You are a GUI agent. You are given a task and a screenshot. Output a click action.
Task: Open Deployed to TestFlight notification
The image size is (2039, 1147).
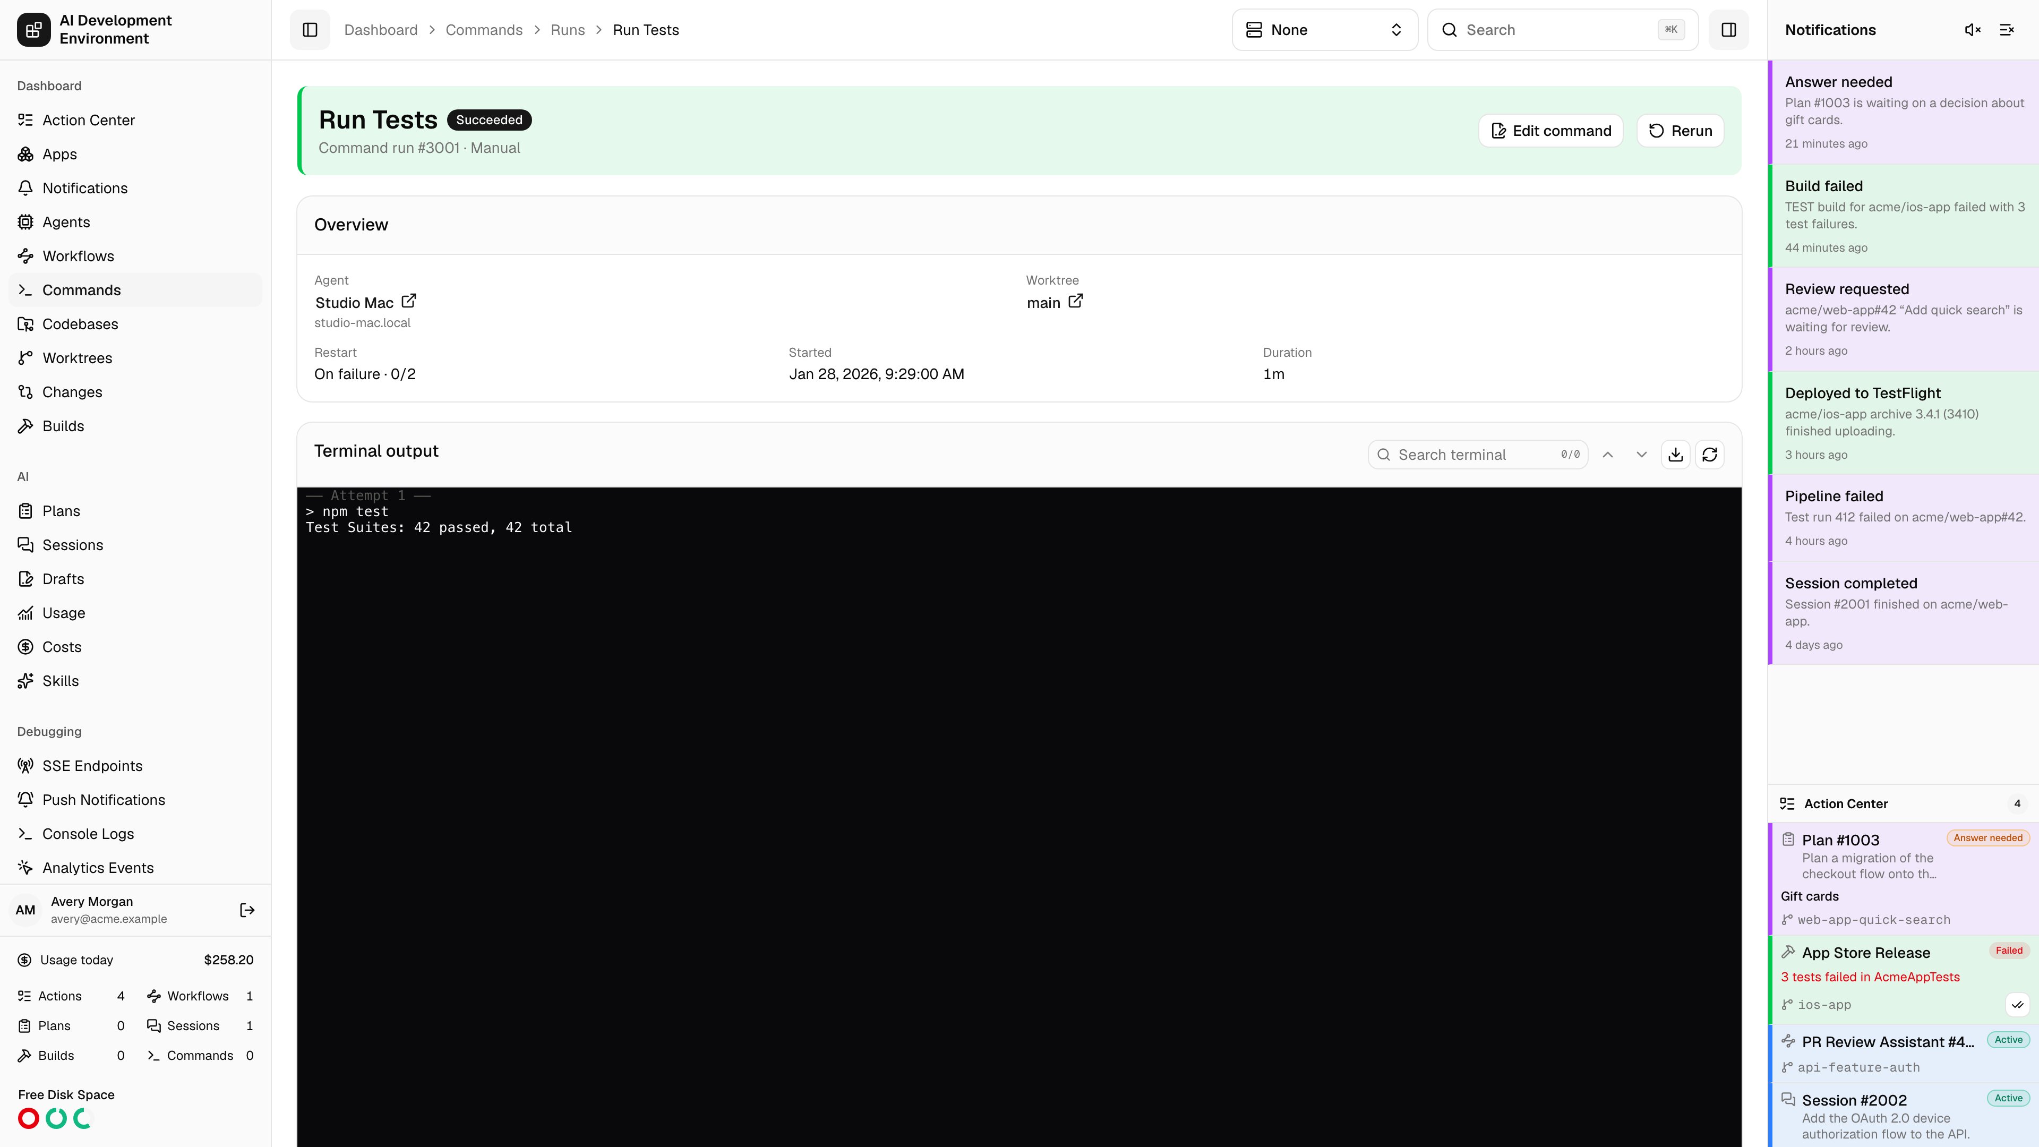(1904, 424)
